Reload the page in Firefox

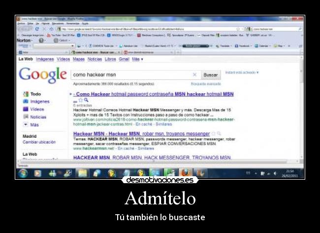37,29
